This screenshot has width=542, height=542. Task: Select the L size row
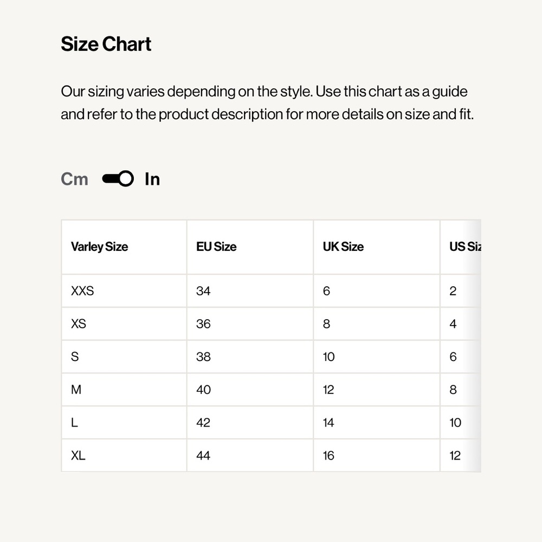pyautogui.click(x=272, y=422)
